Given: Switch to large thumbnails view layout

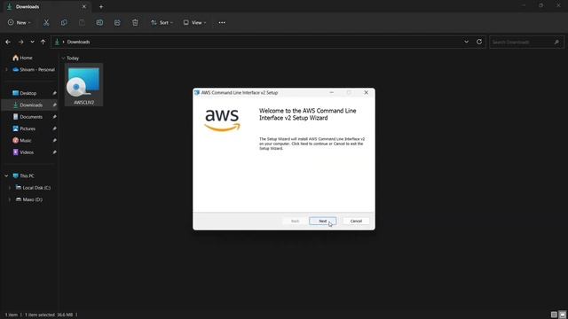Looking at the screenshot, I should click(x=563, y=315).
